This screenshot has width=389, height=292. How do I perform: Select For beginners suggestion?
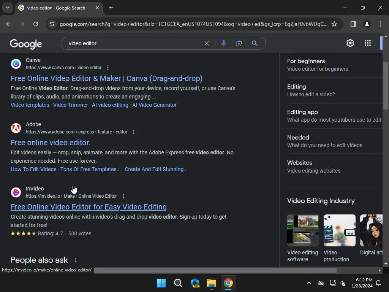click(x=335, y=65)
